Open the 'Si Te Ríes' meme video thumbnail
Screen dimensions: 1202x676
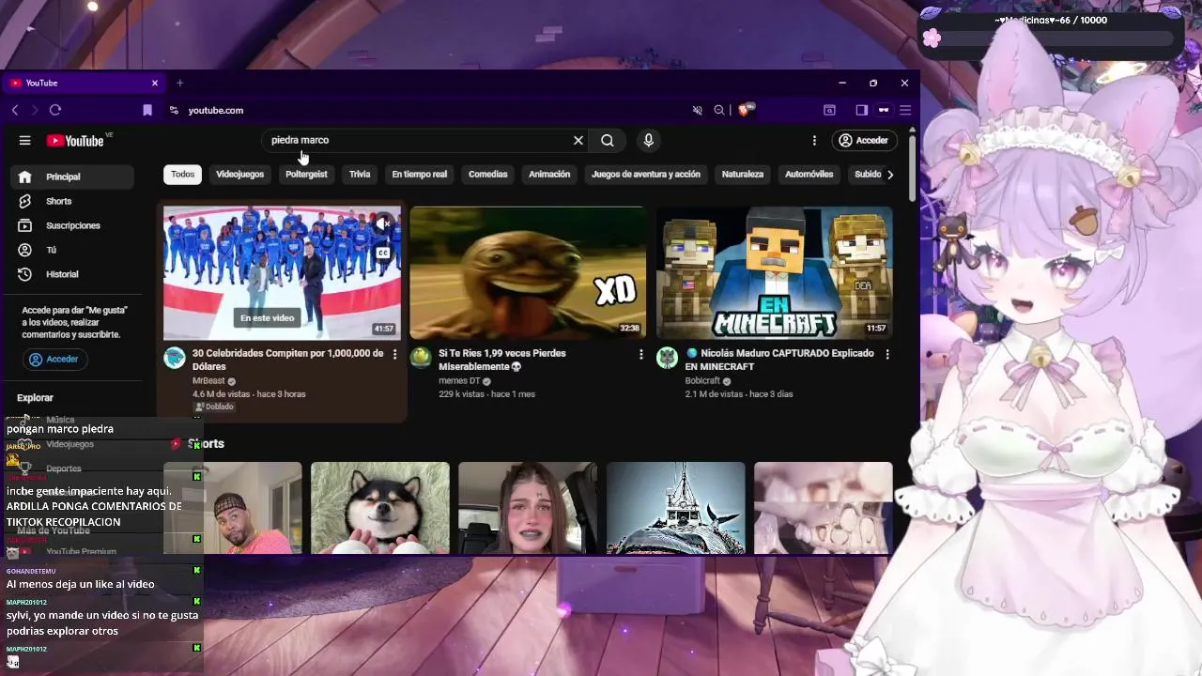click(x=528, y=273)
